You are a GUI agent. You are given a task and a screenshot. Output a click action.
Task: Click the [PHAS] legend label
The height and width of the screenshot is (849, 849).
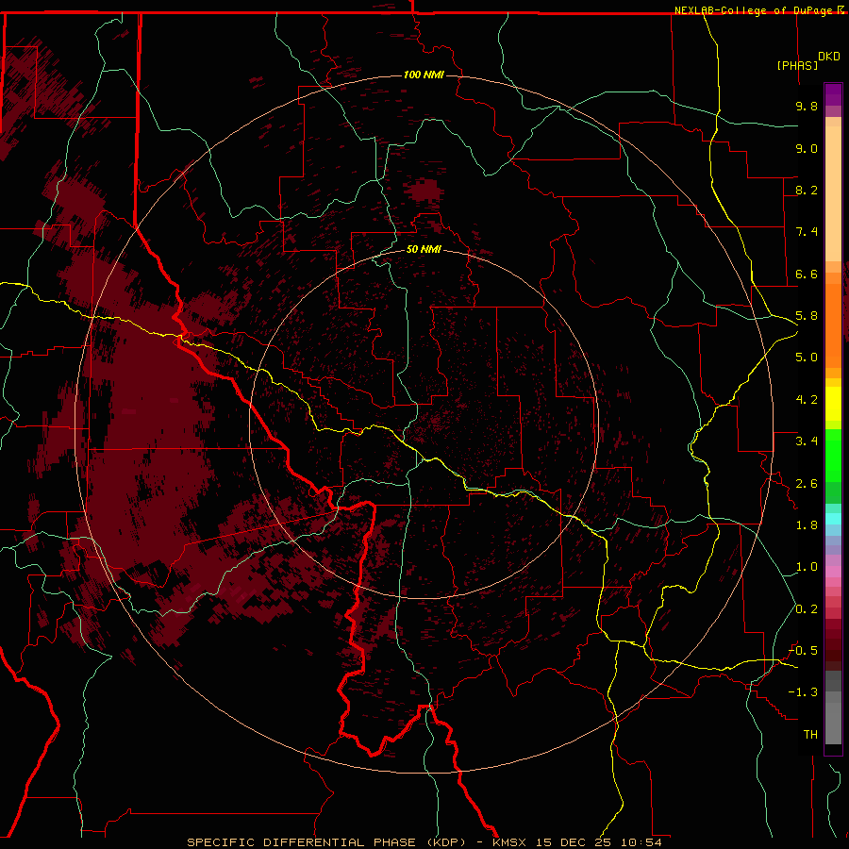pyautogui.click(x=797, y=65)
